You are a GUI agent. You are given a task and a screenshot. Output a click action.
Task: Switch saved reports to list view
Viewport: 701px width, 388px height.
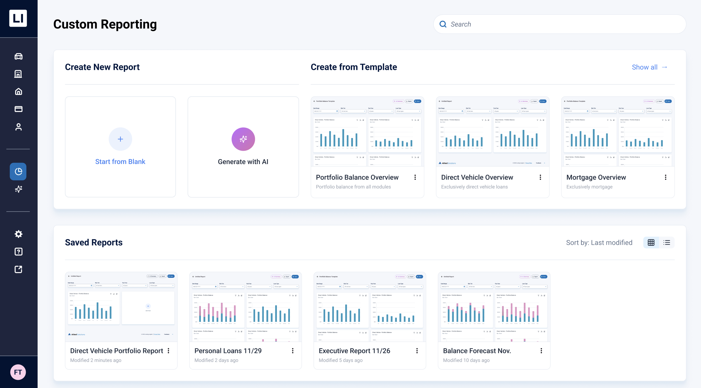click(x=666, y=242)
